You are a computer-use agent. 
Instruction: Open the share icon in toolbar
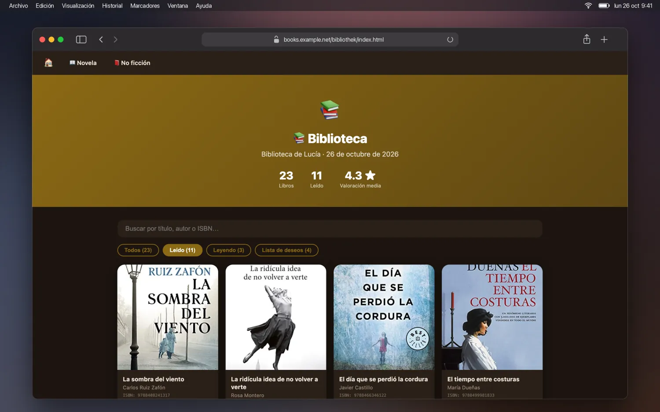[587, 39]
